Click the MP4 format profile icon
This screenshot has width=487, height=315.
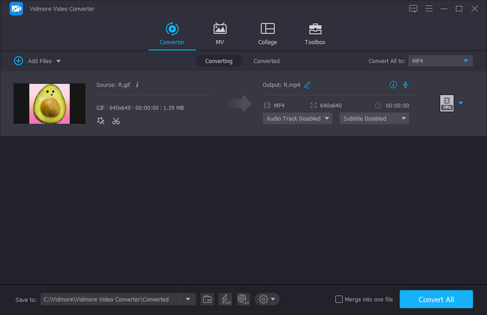(446, 104)
